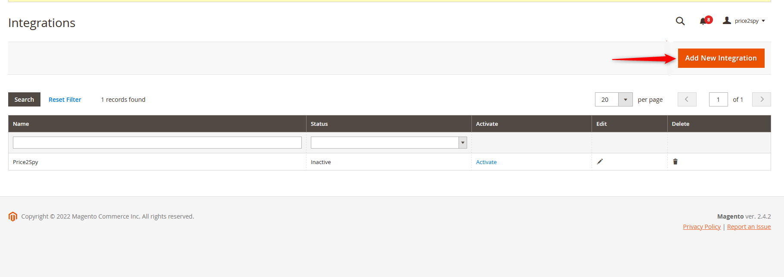Focus the current page number field
This screenshot has height=277, width=784.
(x=718, y=100)
